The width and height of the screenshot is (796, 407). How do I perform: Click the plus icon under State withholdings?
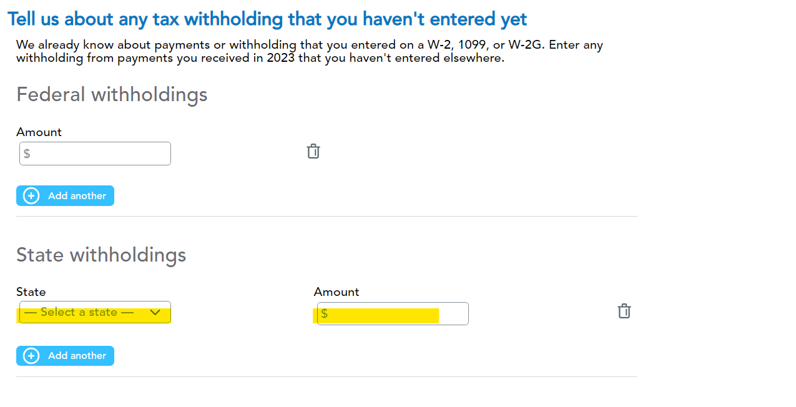coord(31,356)
